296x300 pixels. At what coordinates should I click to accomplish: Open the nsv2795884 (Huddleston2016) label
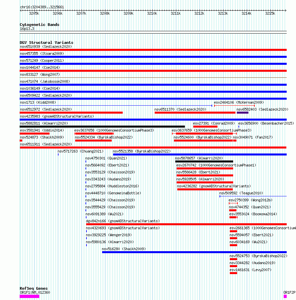pyautogui.click(x=112, y=186)
